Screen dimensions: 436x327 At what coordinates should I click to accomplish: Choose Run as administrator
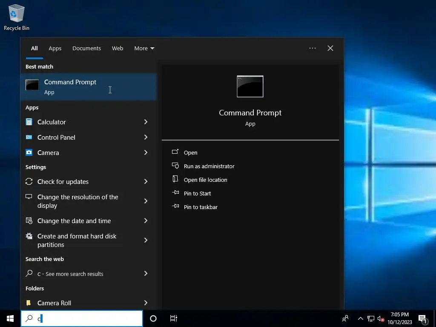(x=209, y=166)
